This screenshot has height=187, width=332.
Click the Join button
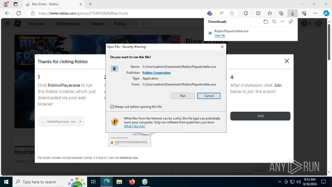260,116
